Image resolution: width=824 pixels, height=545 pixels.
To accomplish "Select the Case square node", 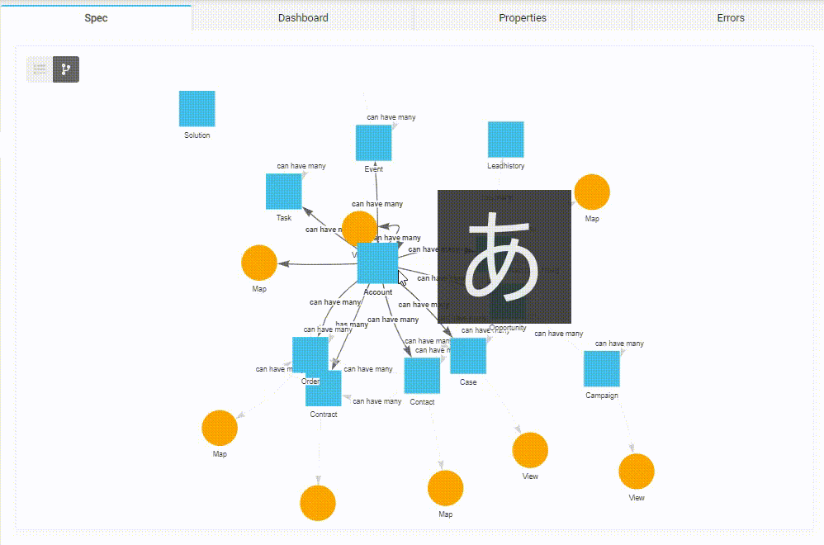I will pyautogui.click(x=468, y=356).
